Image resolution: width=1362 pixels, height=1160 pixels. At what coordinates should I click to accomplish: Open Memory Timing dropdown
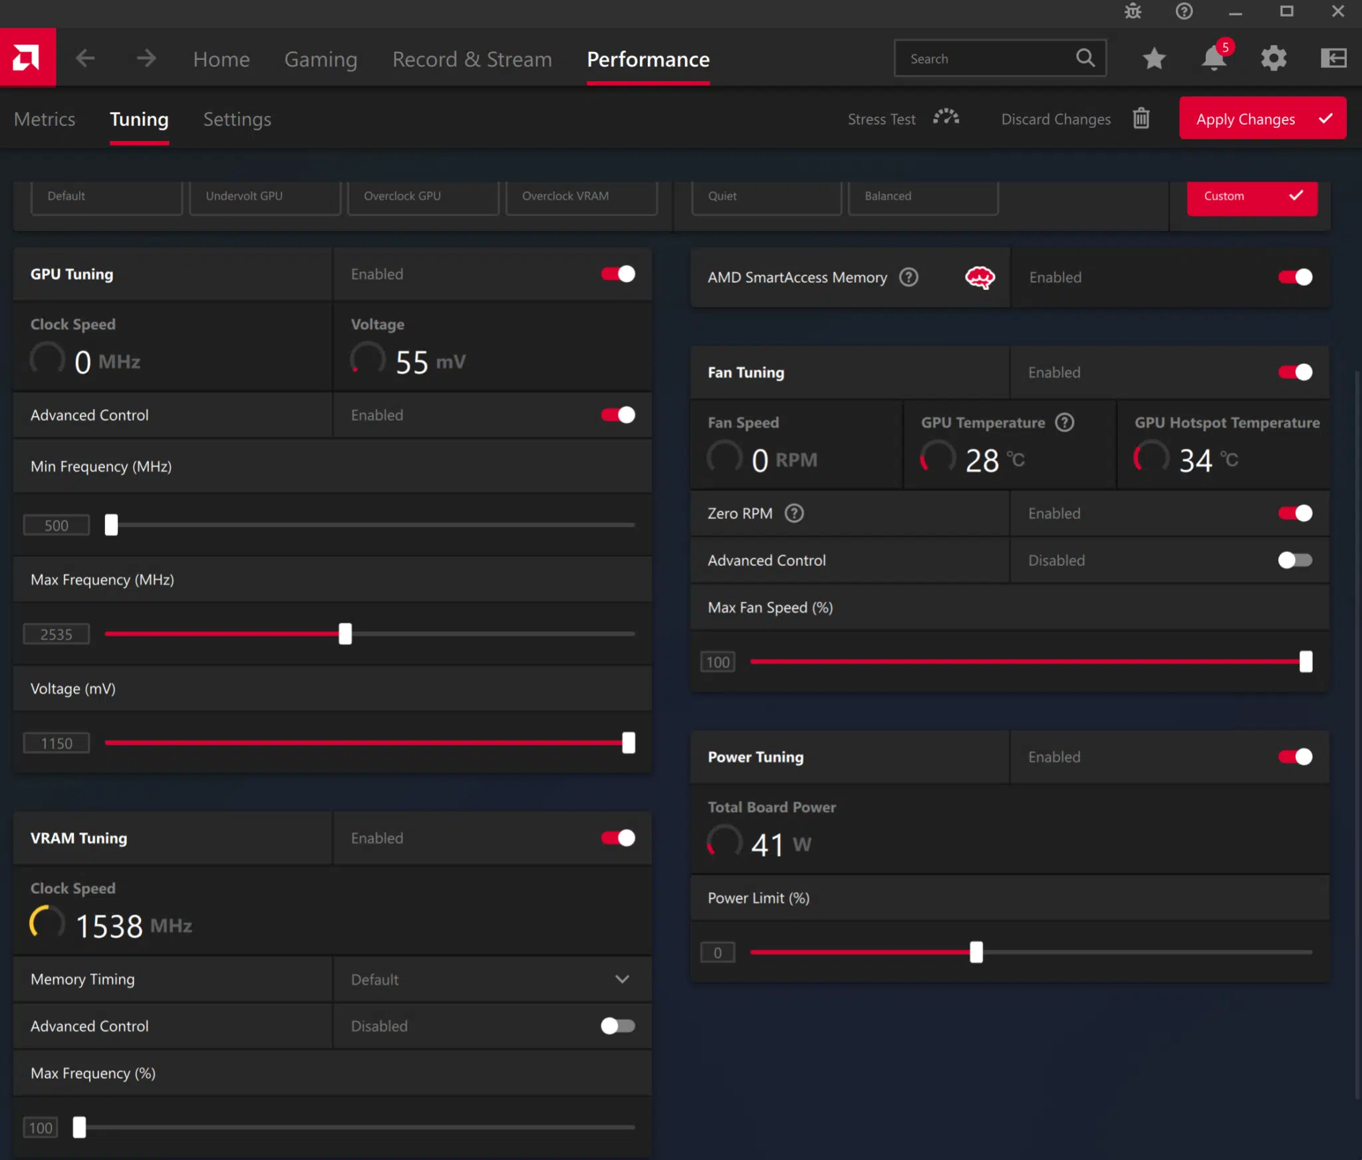coord(492,979)
